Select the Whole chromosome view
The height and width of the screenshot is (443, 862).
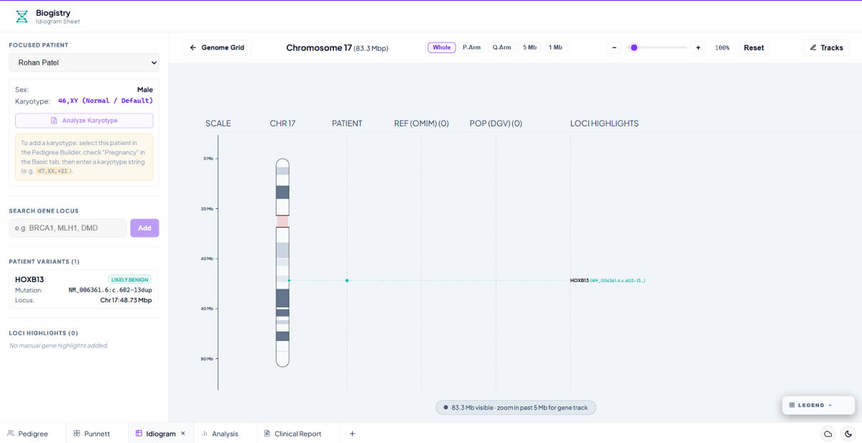[x=442, y=47]
